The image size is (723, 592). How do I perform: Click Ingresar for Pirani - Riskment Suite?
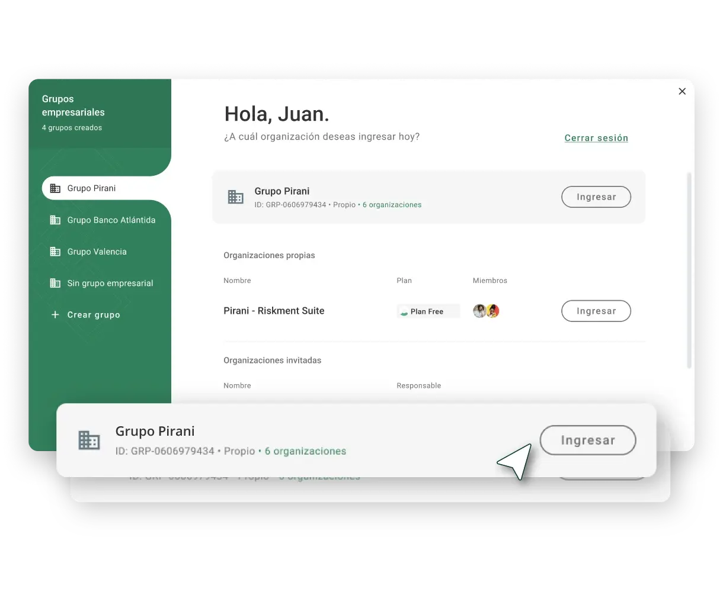596,311
